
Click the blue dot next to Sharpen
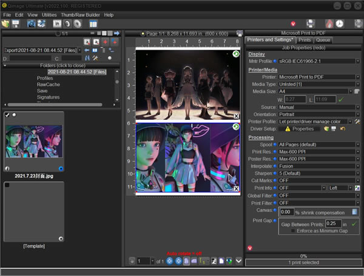pyautogui.click(x=275, y=173)
